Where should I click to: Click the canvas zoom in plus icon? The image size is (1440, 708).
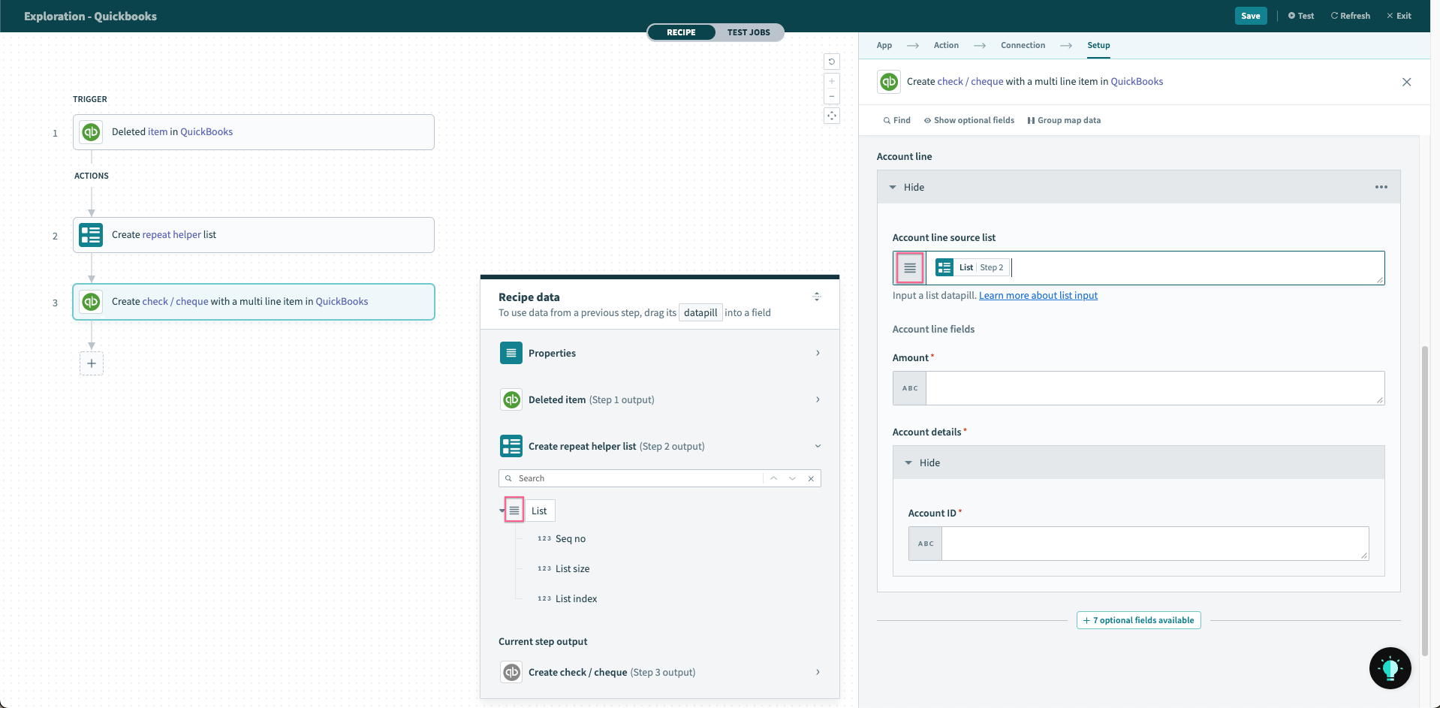coord(831,81)
